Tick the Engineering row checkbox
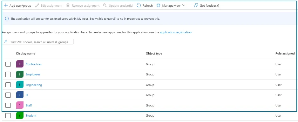 click(x=8, y=85)
